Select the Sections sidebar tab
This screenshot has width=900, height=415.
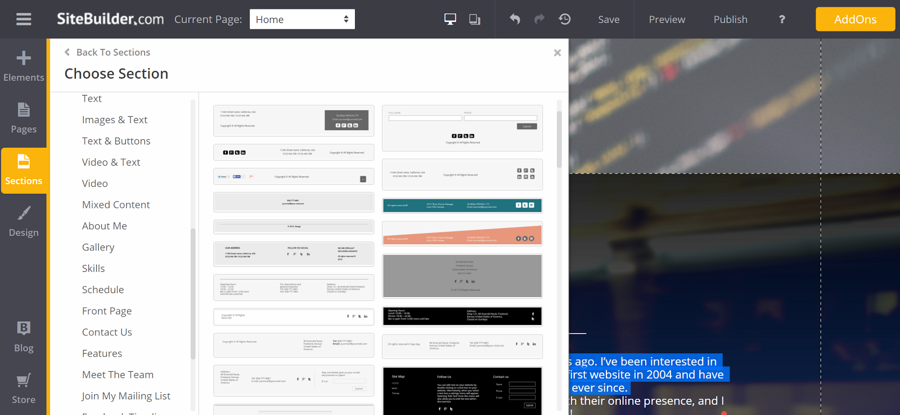coord(24,170)
